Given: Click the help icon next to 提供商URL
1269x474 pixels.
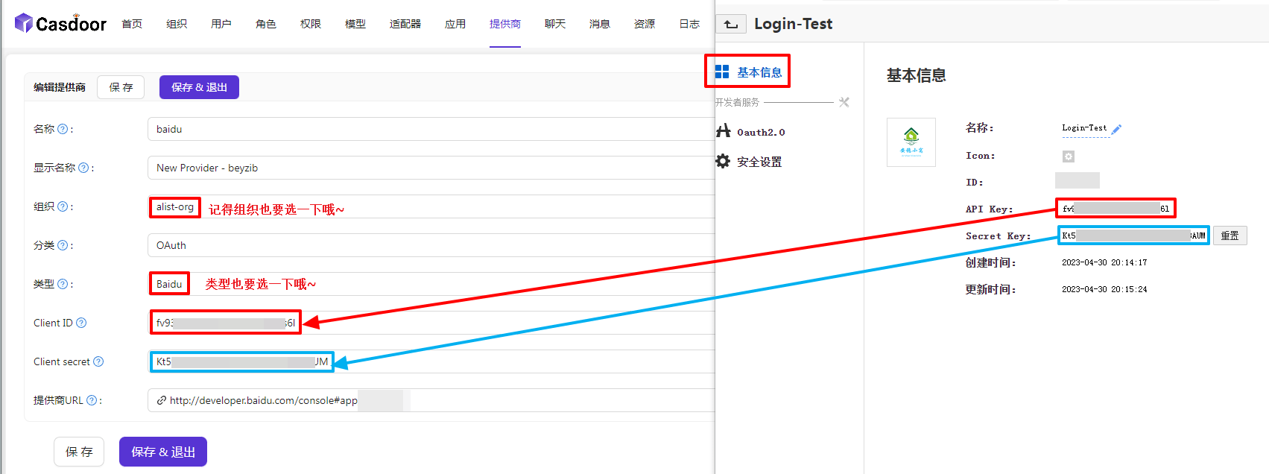Looking at the screenshot, I should [x=92, y=400].
